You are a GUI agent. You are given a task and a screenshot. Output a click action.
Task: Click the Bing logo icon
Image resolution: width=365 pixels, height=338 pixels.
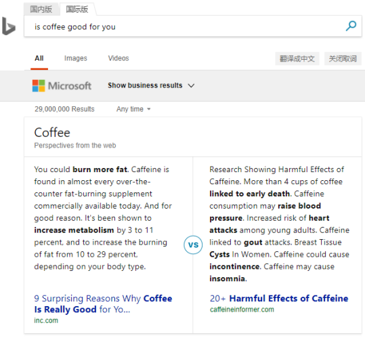9,26
